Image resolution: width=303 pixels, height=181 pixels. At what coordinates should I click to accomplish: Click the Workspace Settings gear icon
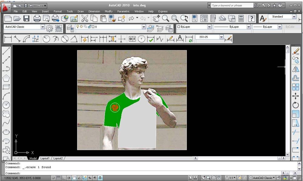49,28
